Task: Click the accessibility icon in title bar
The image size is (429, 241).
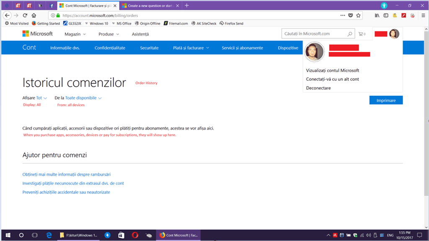Action: pos(384,5)
